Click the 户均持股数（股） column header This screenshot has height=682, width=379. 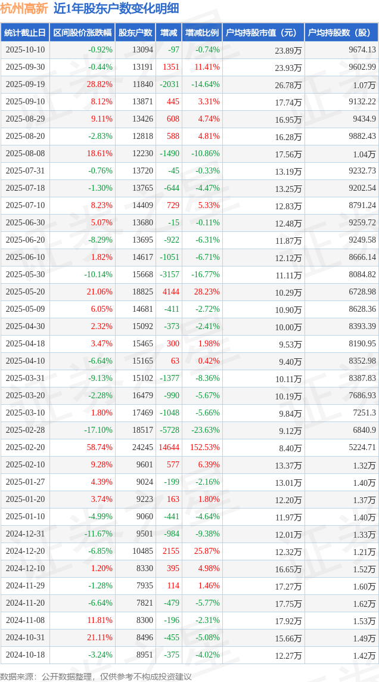click(x=341, y=33)
